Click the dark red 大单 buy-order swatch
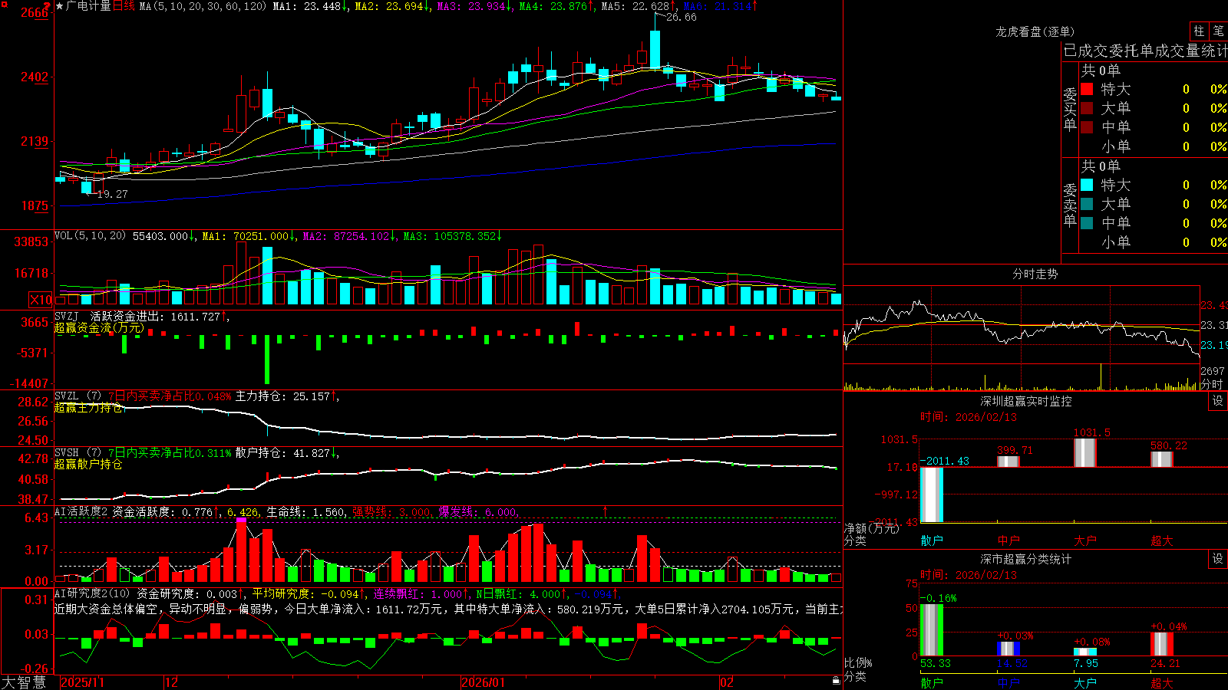1228x690 pixels. pyautogui.click(x=1087, y=108)
